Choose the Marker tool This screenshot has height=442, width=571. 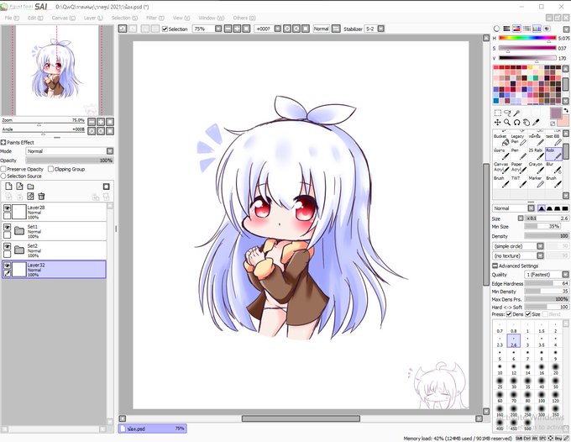point(536,182)
